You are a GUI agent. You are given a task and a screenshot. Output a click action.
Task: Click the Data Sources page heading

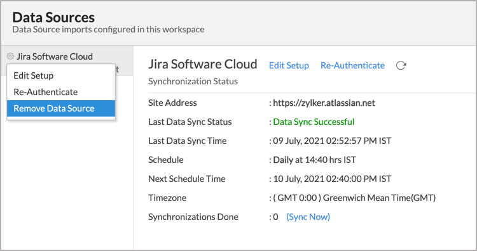(x=53, y=17)
